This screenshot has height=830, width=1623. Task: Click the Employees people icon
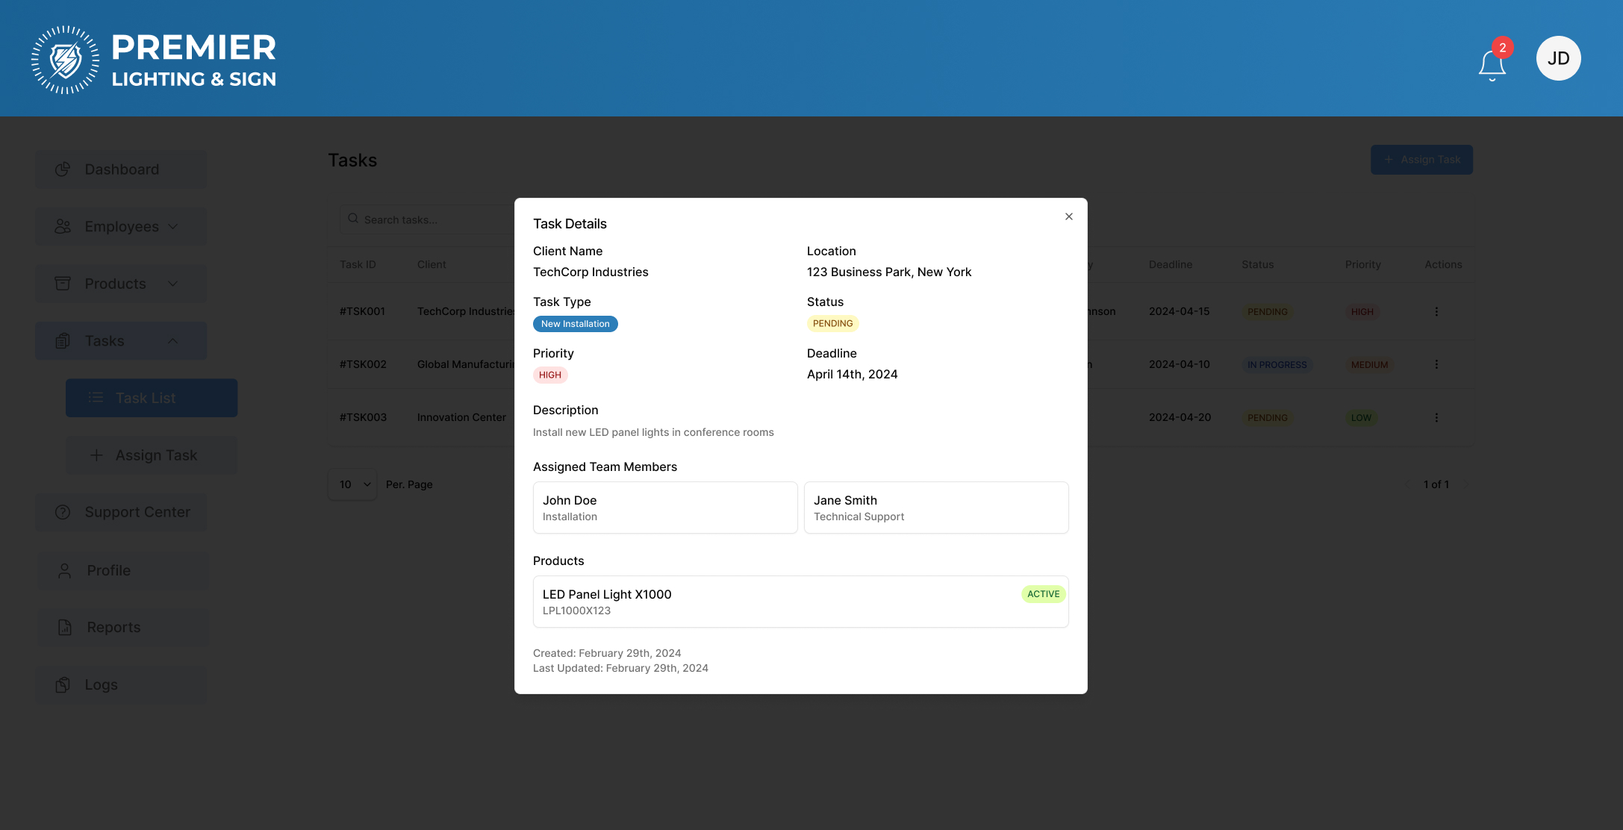click(x=63, y=226)
